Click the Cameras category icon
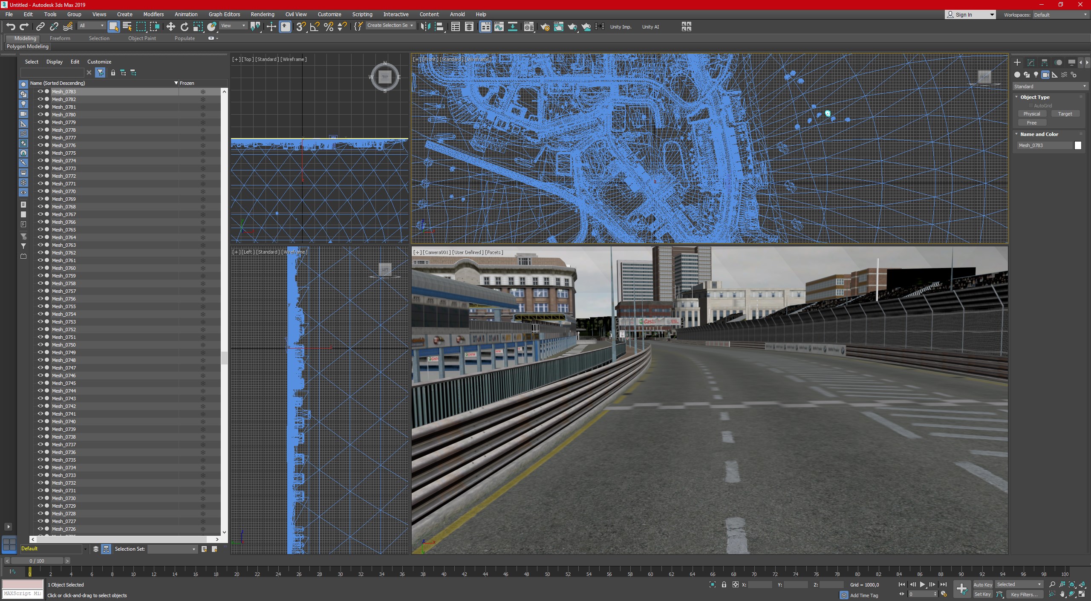 (x=1045, y=75)
